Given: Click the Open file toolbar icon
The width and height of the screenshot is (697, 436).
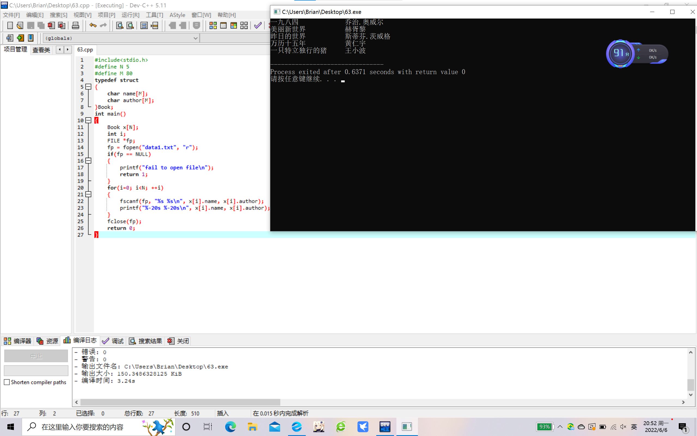Looking at the screenshot, I should tap(20, 25).
